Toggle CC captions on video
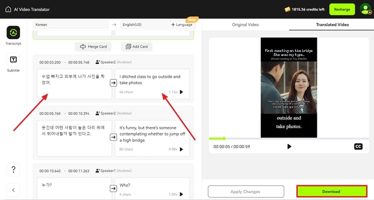The image size is (374, 200). 358,146
